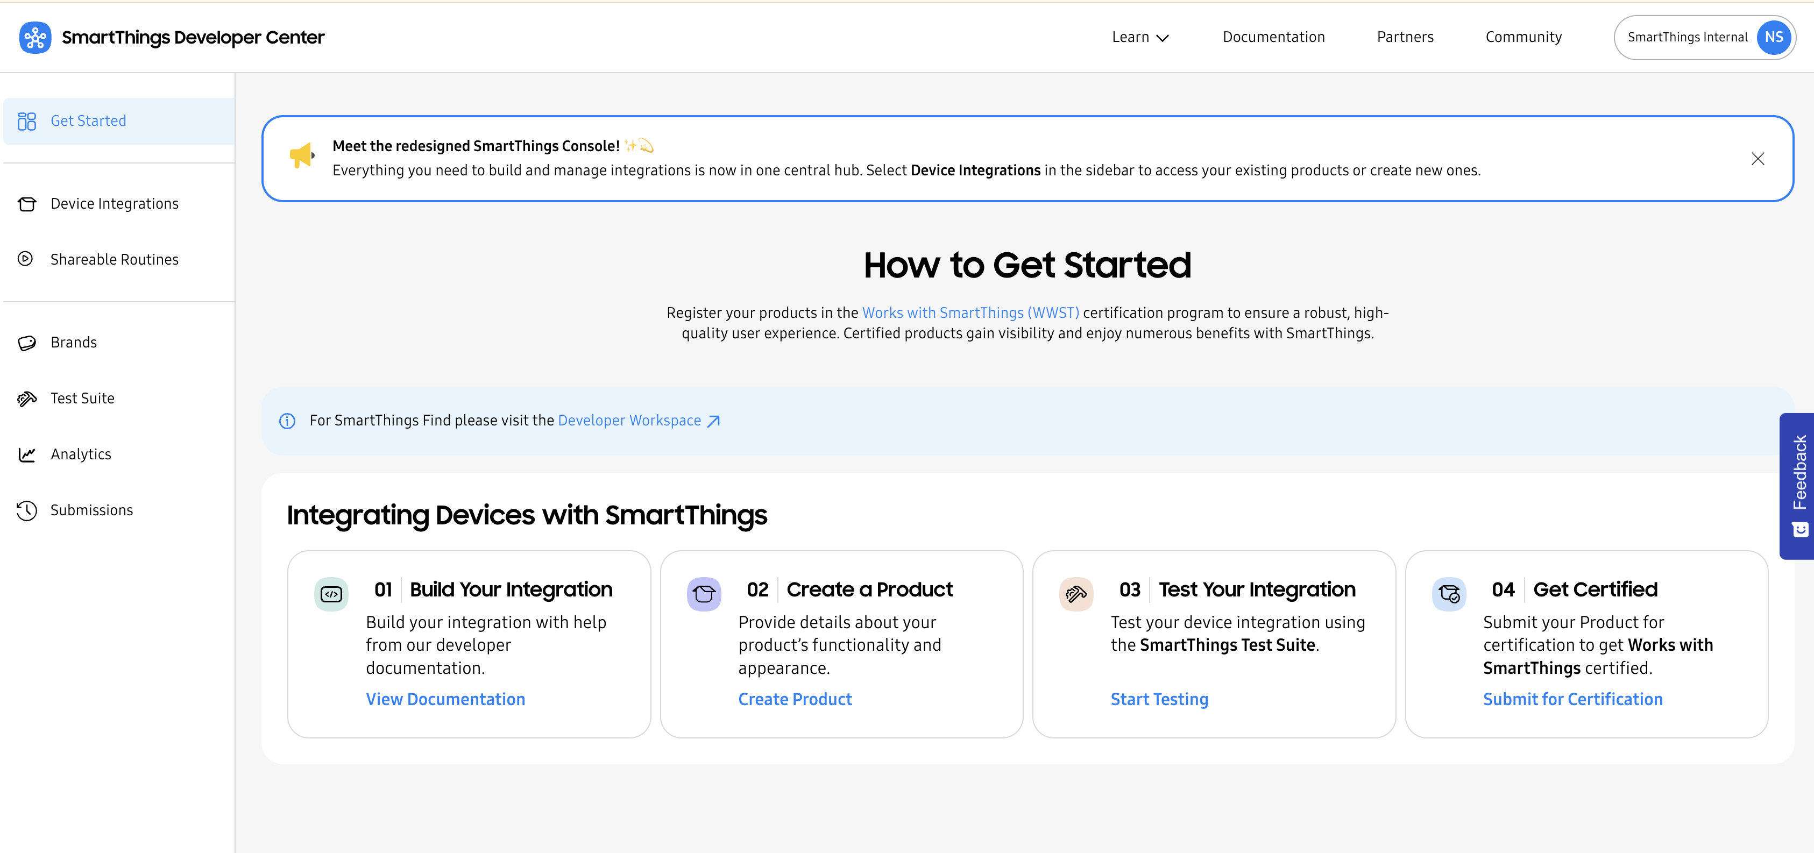Click the Submissions history clock icon
This screenshot has width=1814, height=853.
coord(27,510)
